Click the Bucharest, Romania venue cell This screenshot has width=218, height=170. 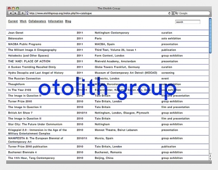[x=108, y=152]
